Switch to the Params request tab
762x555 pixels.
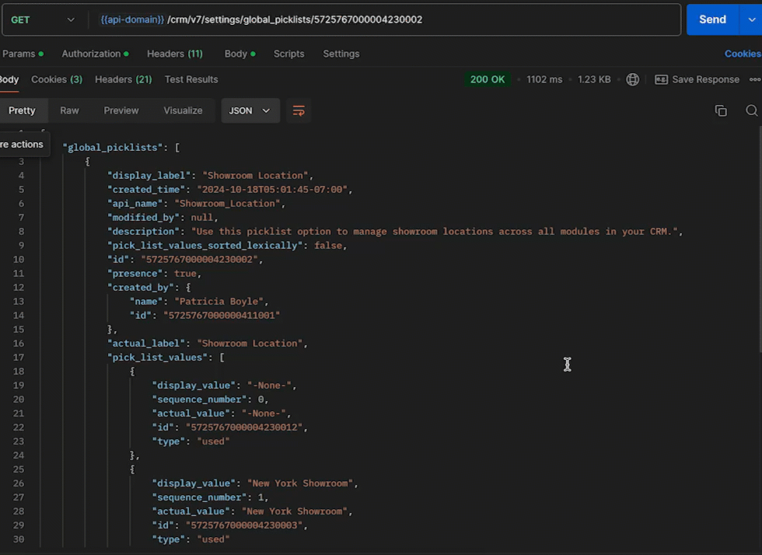tap(19, 54)
